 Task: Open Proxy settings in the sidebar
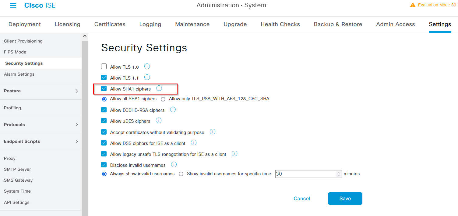point(10,158)
